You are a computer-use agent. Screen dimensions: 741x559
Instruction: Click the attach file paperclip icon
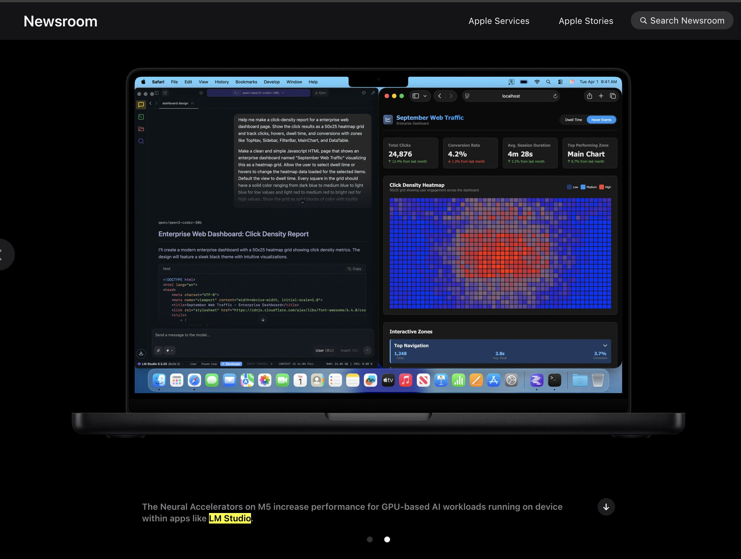[158, 350]
